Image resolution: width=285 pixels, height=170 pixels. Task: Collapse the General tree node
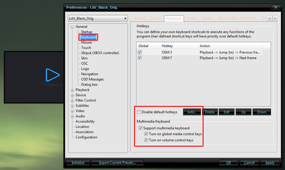point(72,27)
